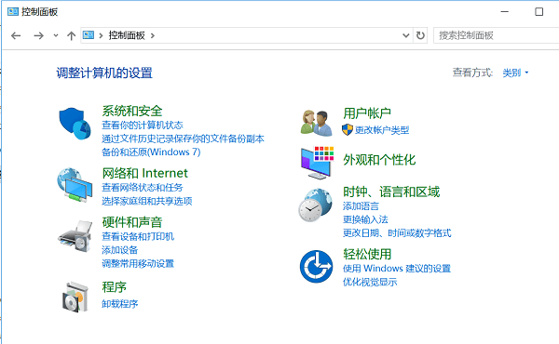
Task: Click the back arrow navigation button
Action: [x=16, y=35]
